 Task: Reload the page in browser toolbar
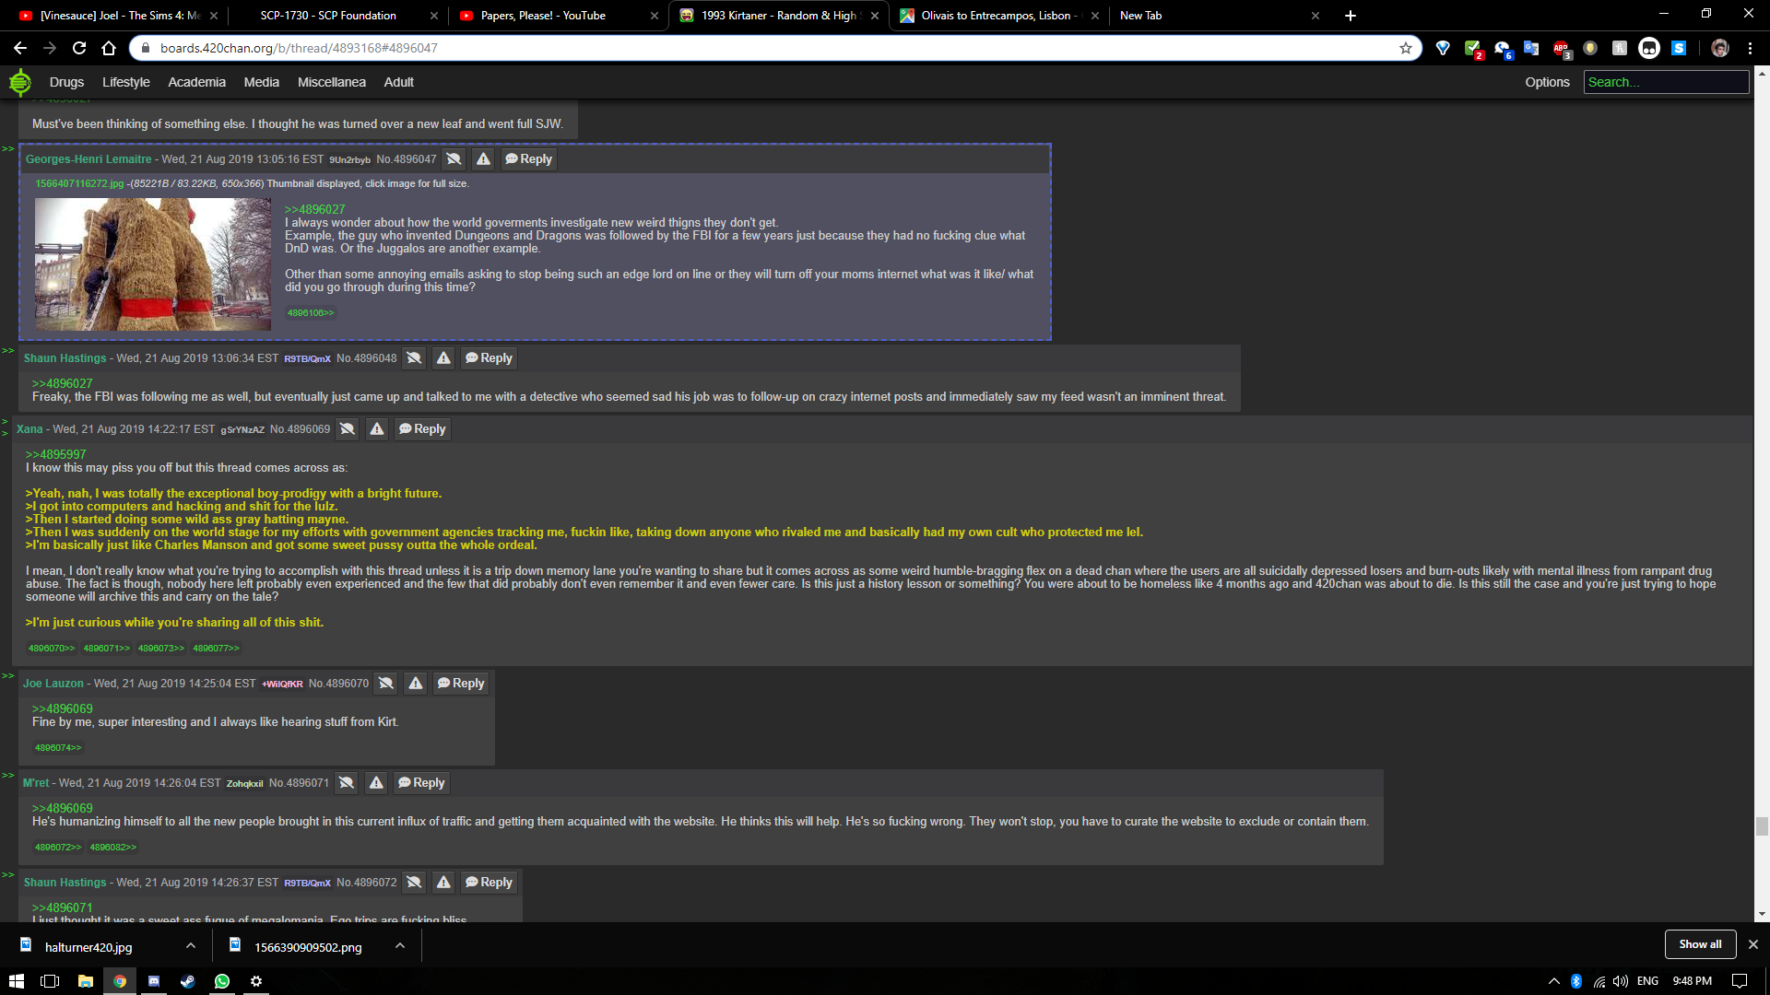(79, 48)
